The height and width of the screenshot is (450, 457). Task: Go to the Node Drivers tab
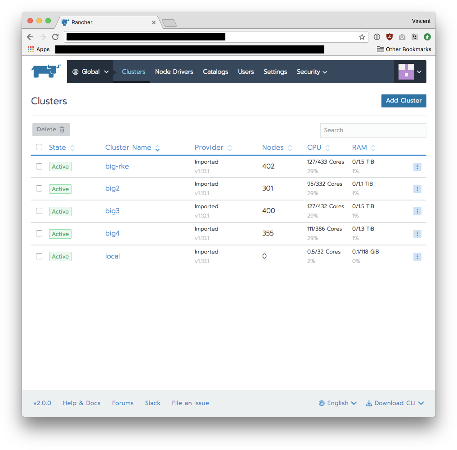[174, 72]
